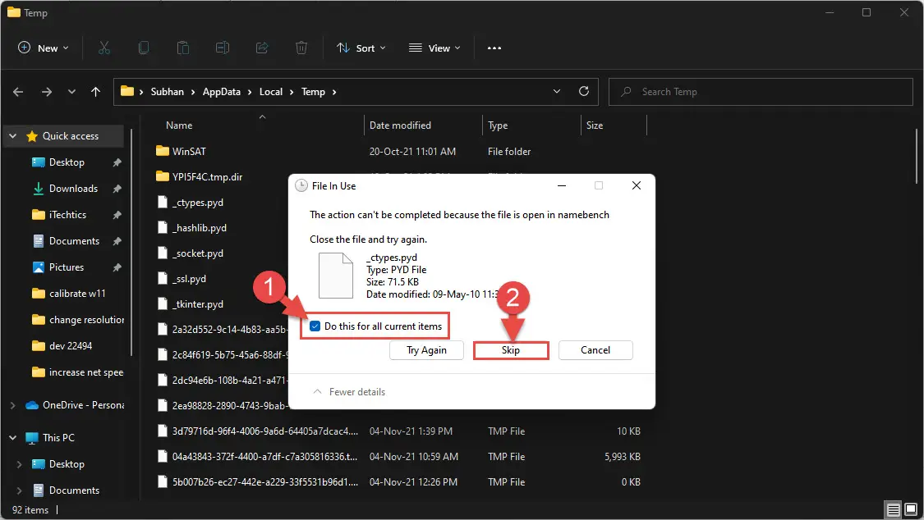Click Subhan in the address path
924x520 pixels.
(168, 92)
